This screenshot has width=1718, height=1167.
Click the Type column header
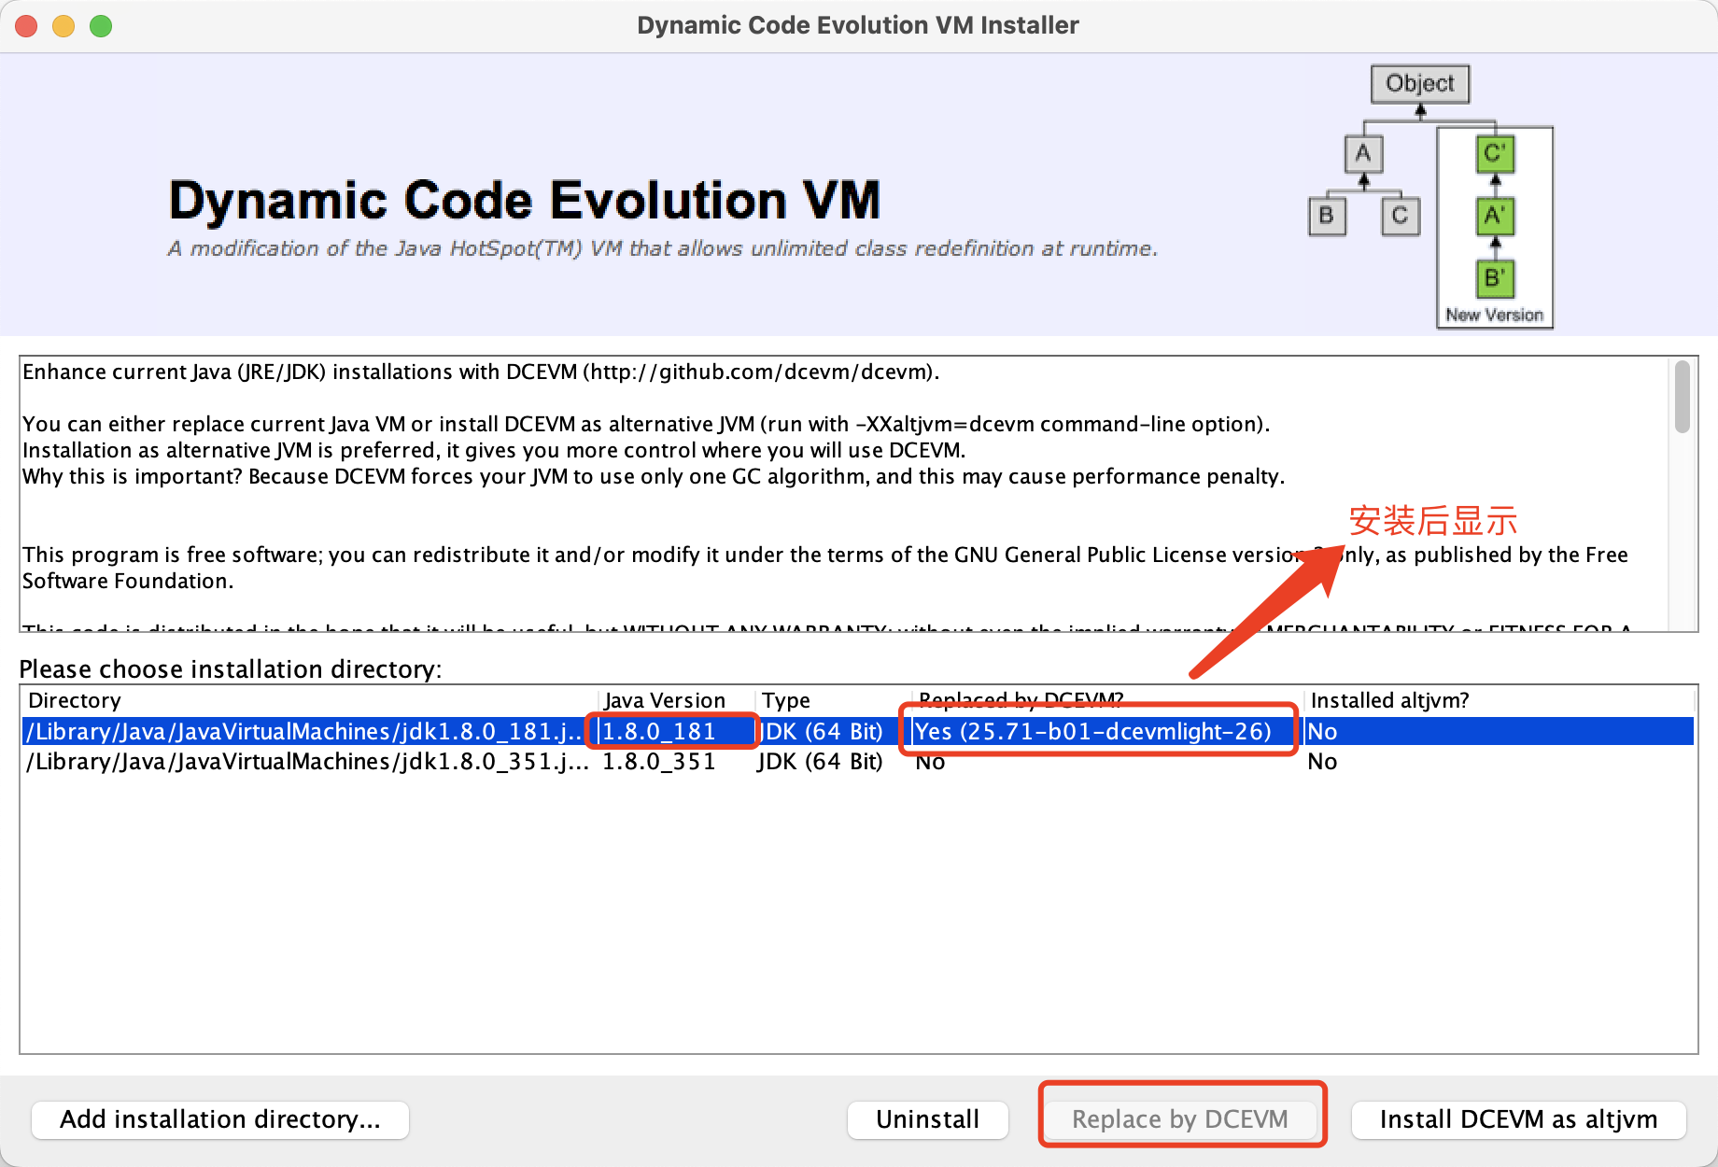click(785, 700)
